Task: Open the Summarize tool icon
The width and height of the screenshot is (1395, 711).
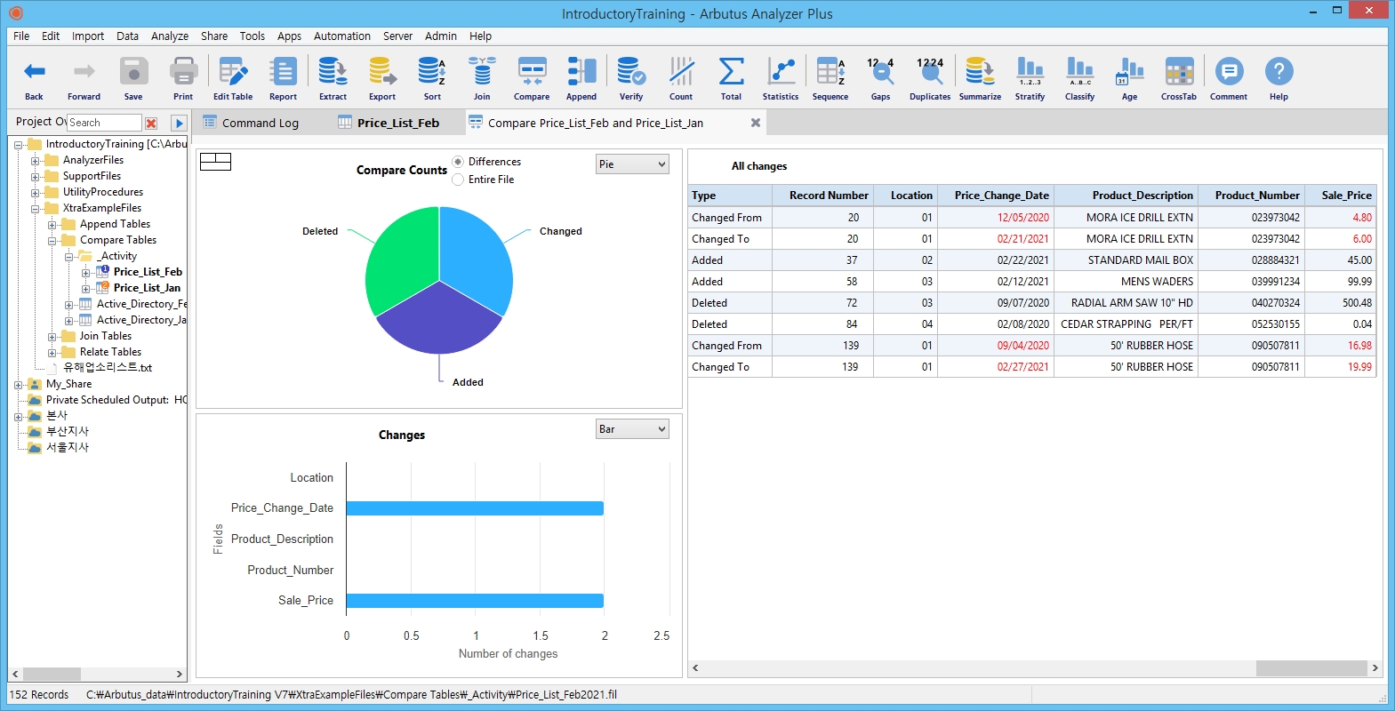Action: [980, 71]
